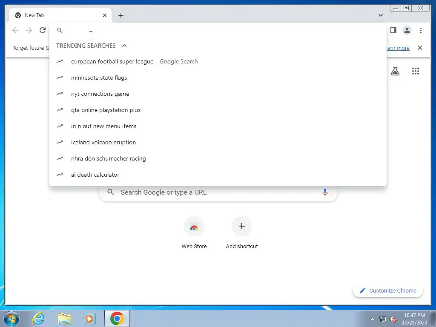Open Windows Media Player from the taskbar
Viewport: 436px width, 327px height.
click(x=90, y=318)
